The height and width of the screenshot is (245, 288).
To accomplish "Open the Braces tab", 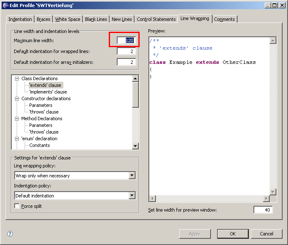I will click(x=43, y=19).
